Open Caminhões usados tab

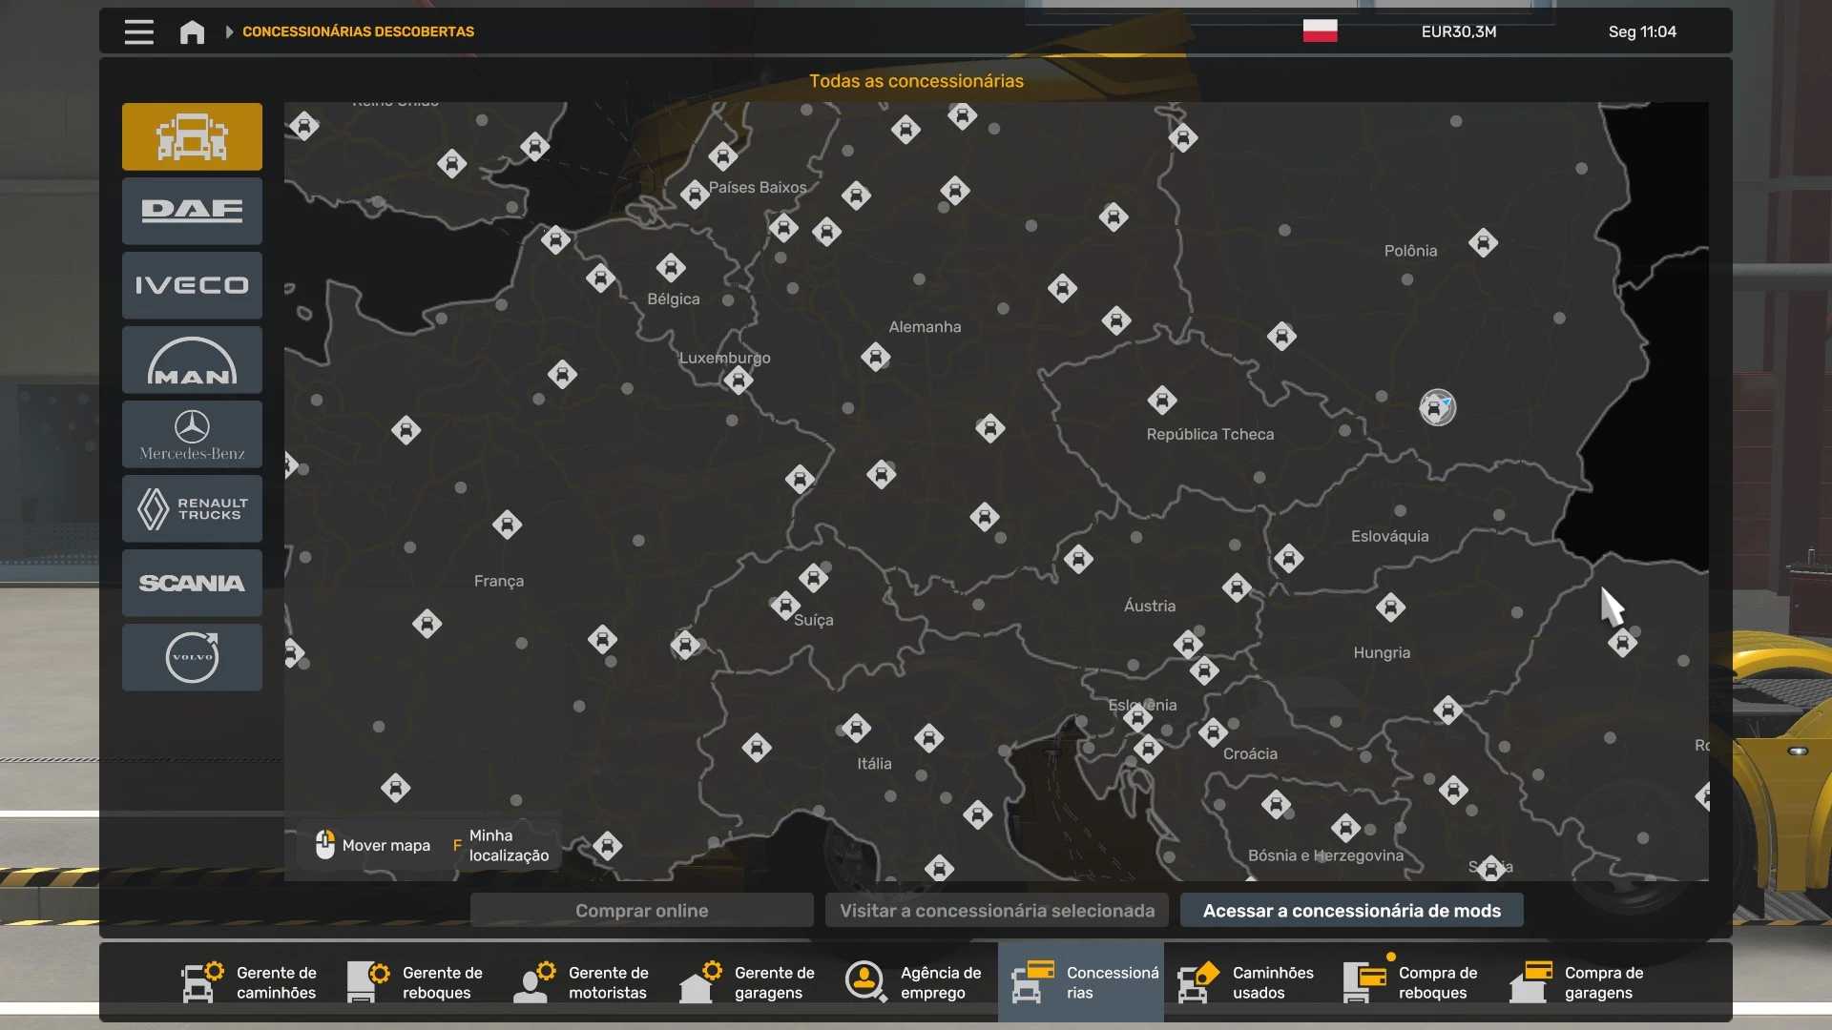pyautogui.click(x=1246, y=982)
